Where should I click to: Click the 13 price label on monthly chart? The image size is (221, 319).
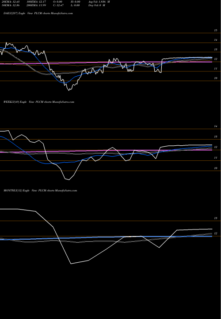(216, 218)
